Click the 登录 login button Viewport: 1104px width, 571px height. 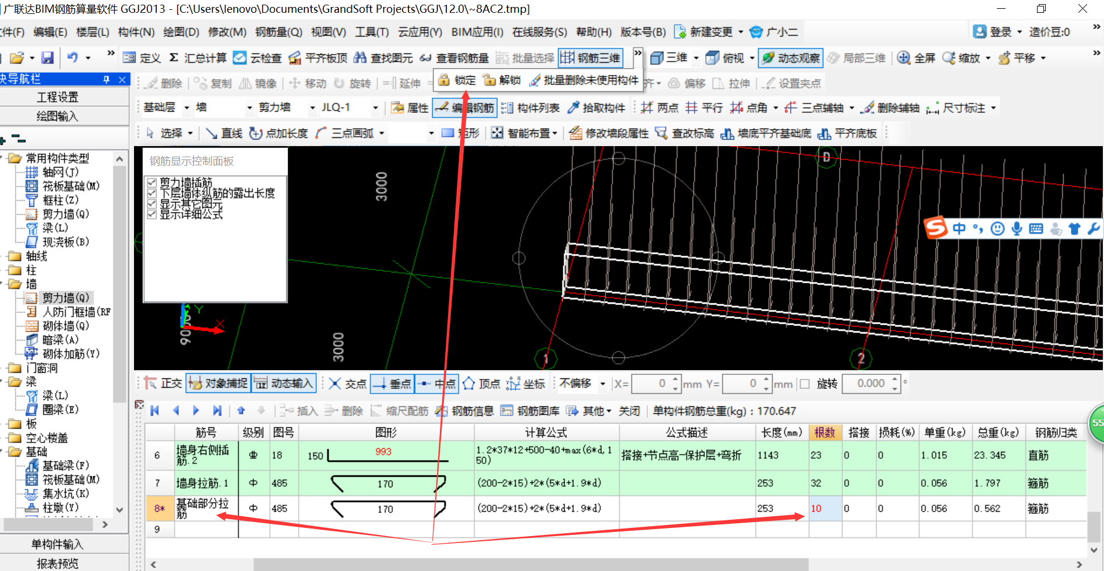[x=993, y=32]
